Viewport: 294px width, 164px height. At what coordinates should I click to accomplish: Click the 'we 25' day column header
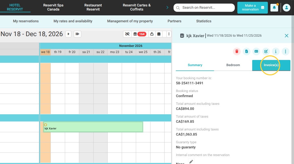[143, 52]
